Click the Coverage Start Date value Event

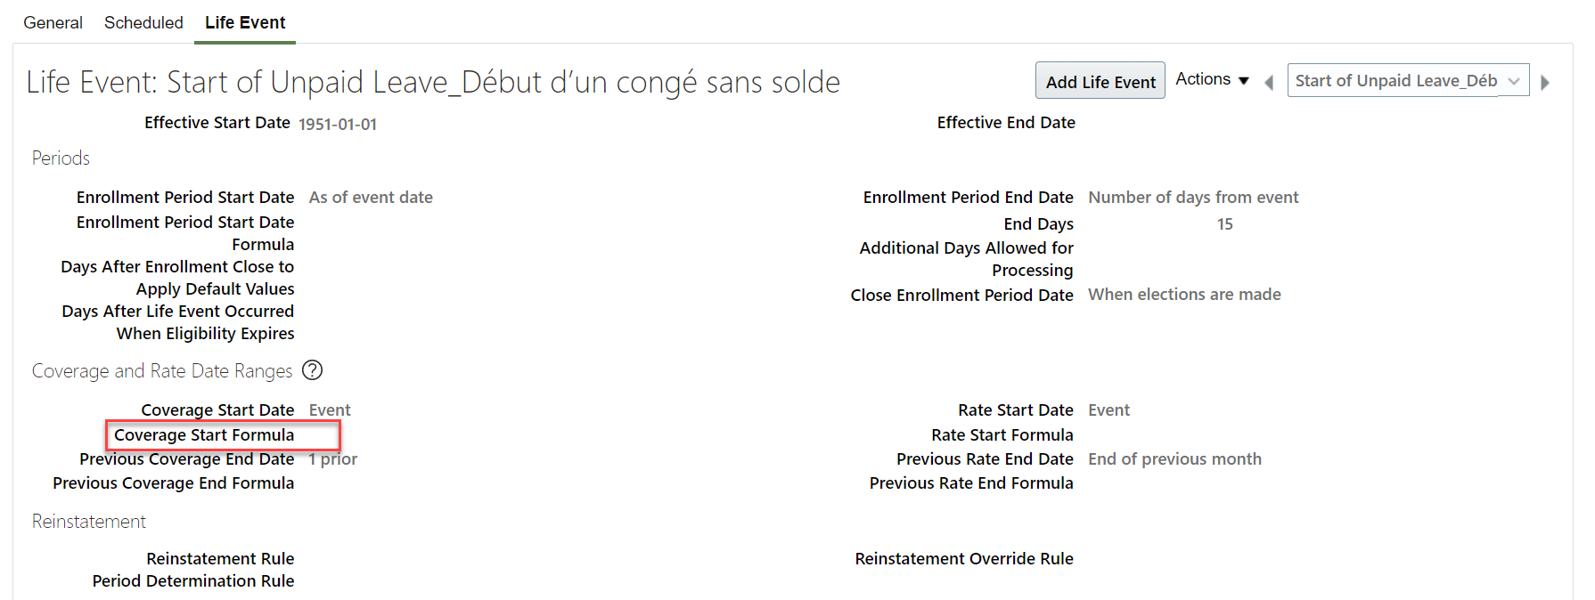point(329,409)
